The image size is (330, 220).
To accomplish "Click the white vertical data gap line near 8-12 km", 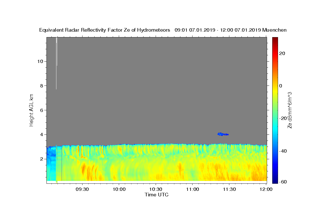I will 56,63.
